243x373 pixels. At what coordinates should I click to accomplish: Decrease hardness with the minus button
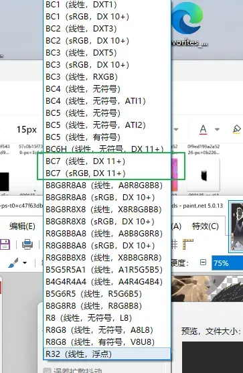coord(203,263)
